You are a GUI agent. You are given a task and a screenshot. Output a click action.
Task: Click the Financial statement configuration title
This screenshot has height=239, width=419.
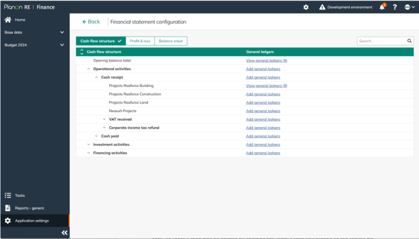point(148,22)
